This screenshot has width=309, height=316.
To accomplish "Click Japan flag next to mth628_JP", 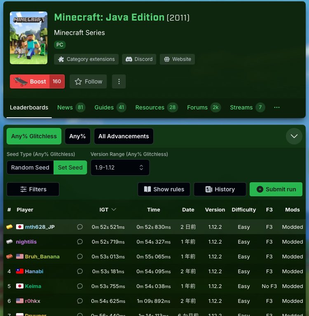I will click(20, 227).
